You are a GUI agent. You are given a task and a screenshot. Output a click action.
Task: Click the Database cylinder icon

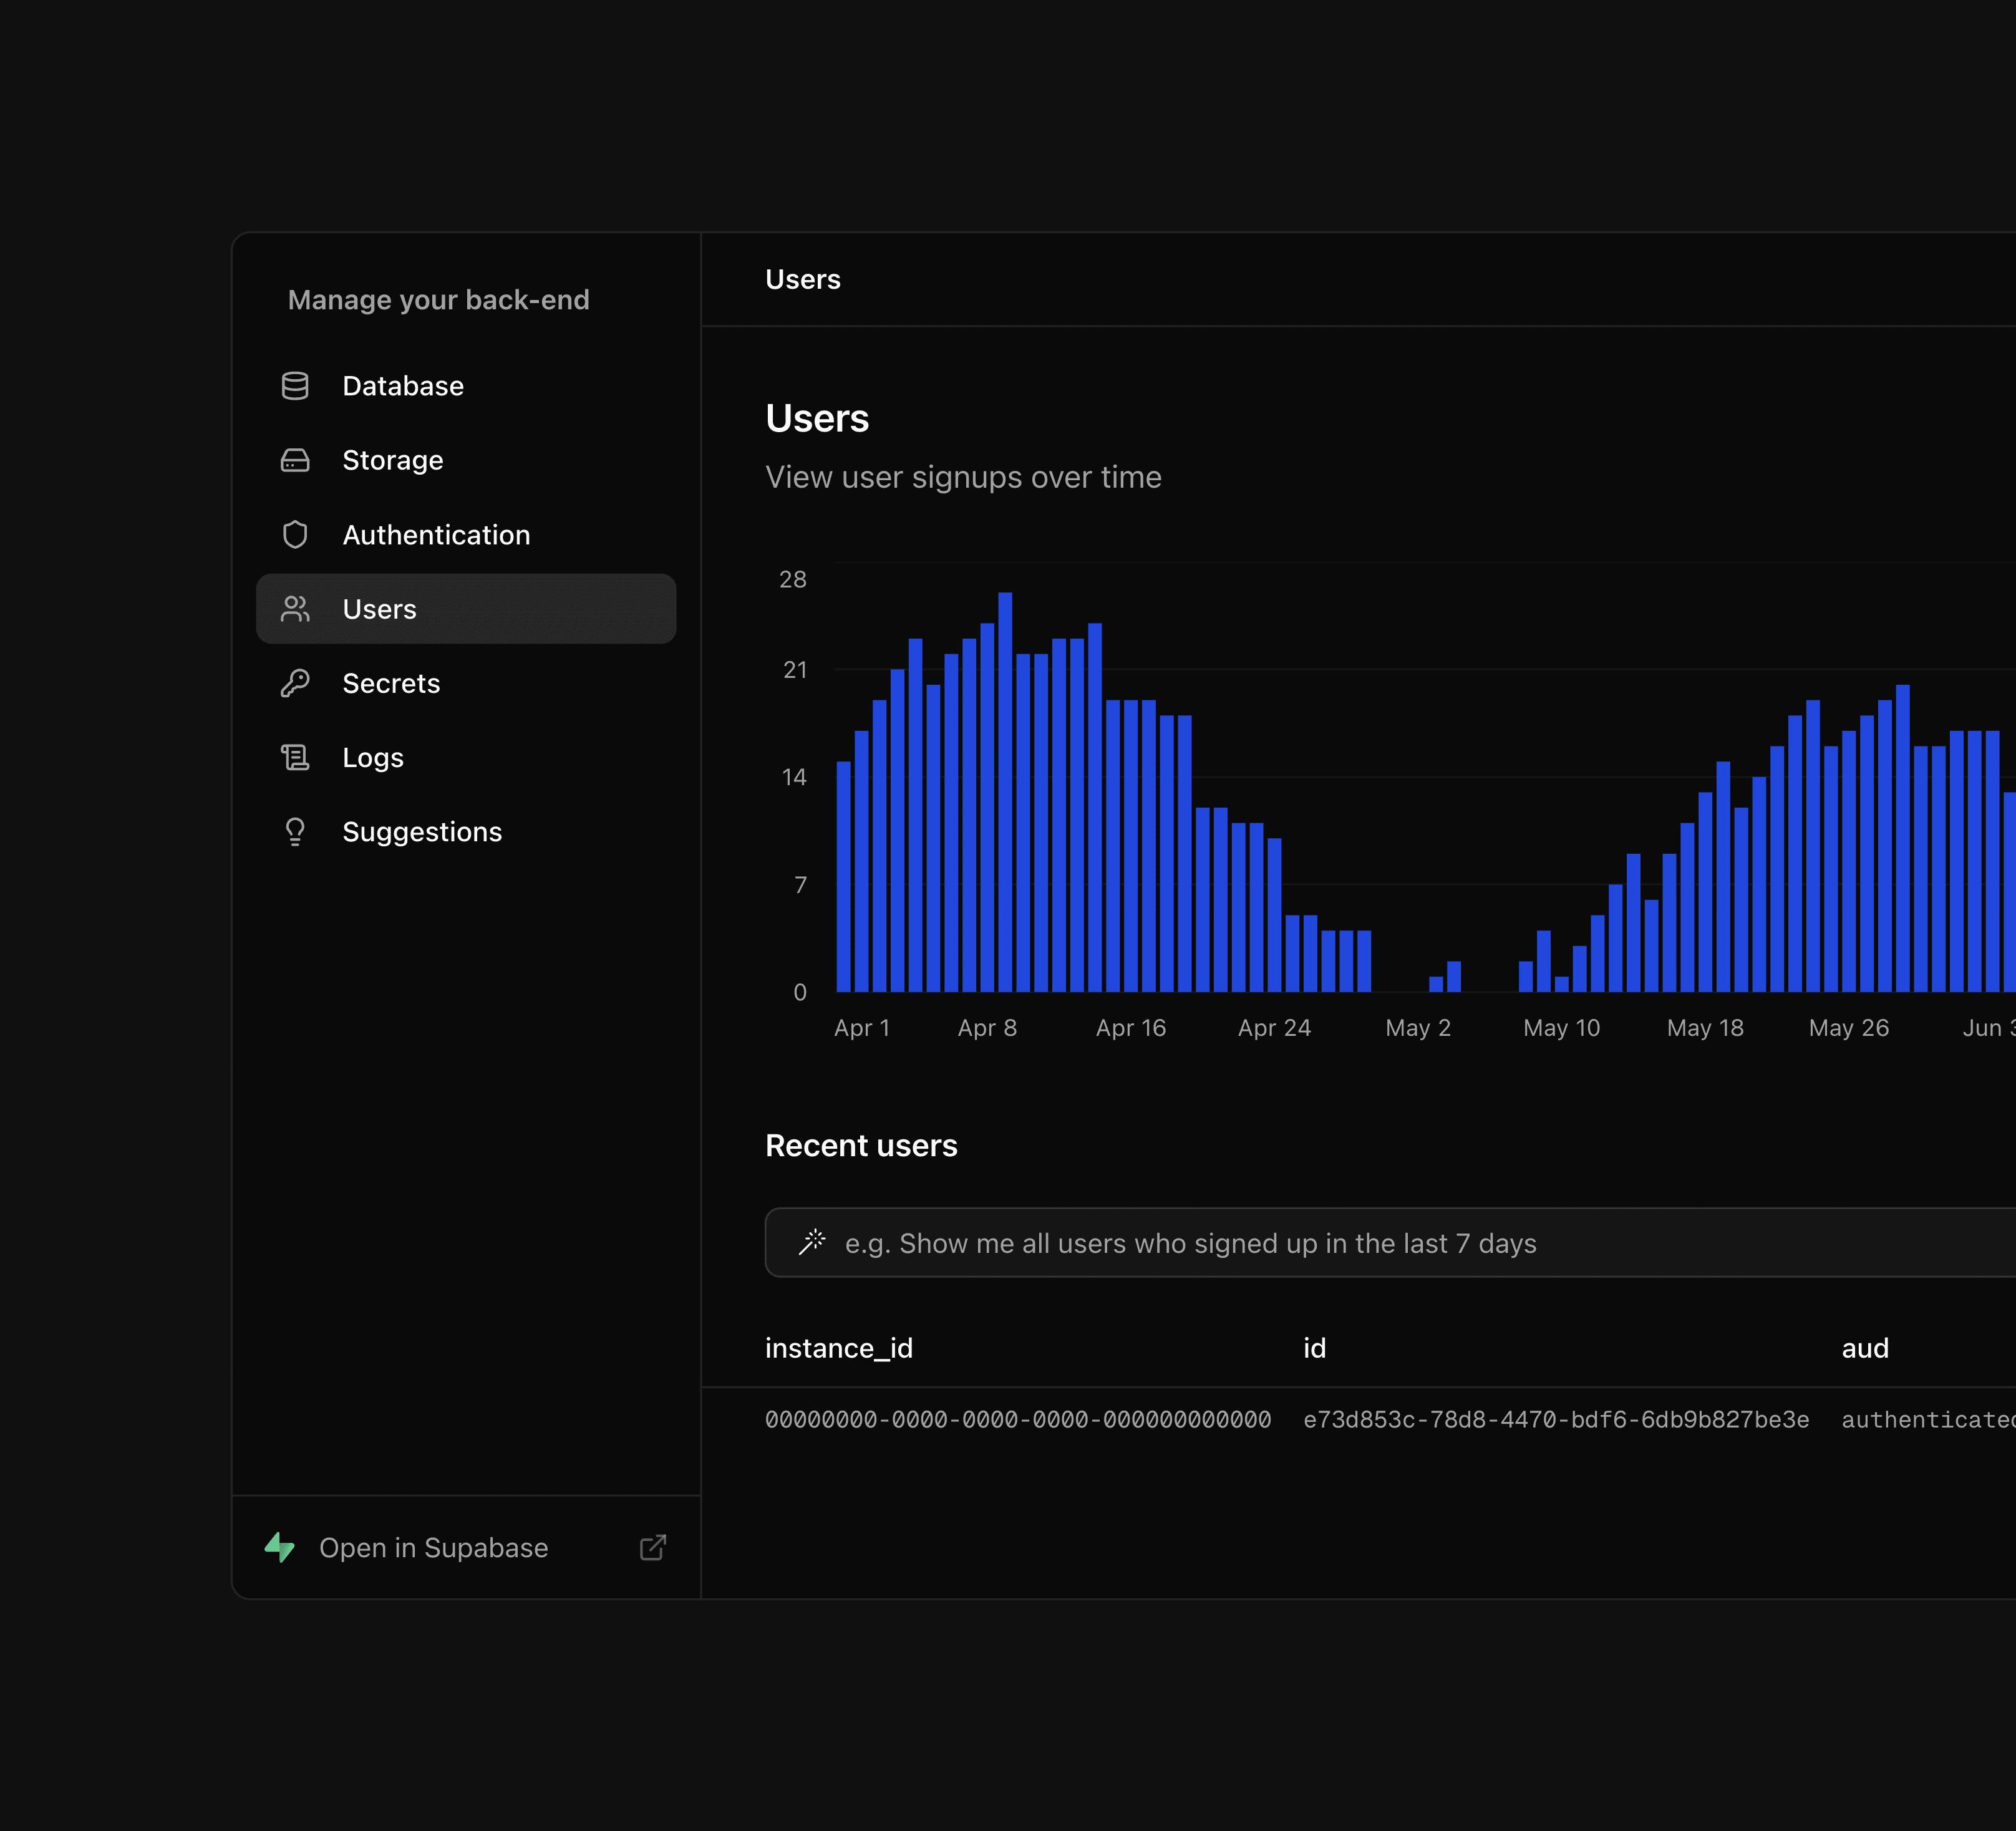click(x=295, y=386)
